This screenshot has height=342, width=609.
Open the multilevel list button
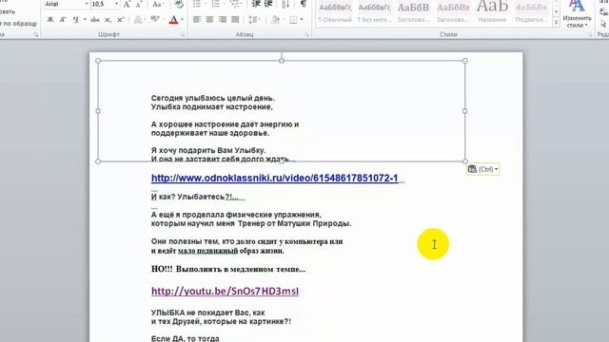(x=235, y=4)
